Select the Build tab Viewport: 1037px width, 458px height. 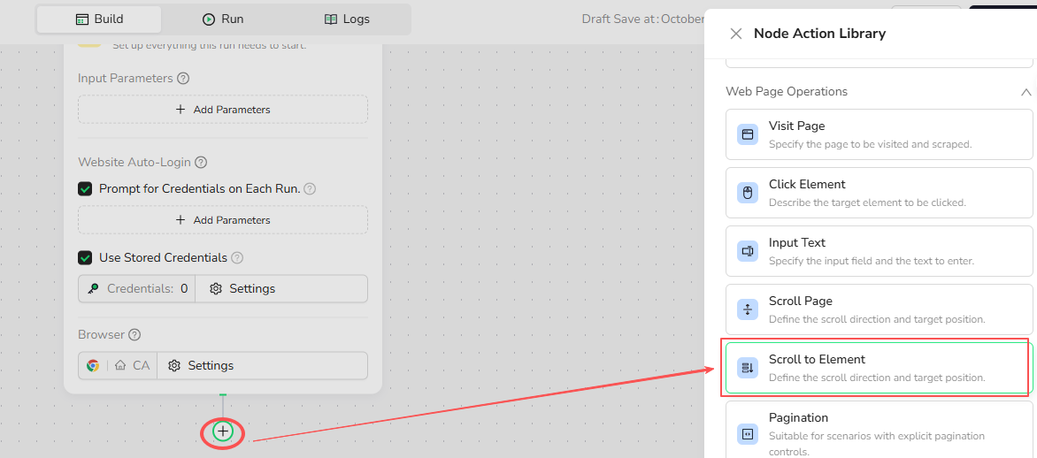tap(99, 19)
